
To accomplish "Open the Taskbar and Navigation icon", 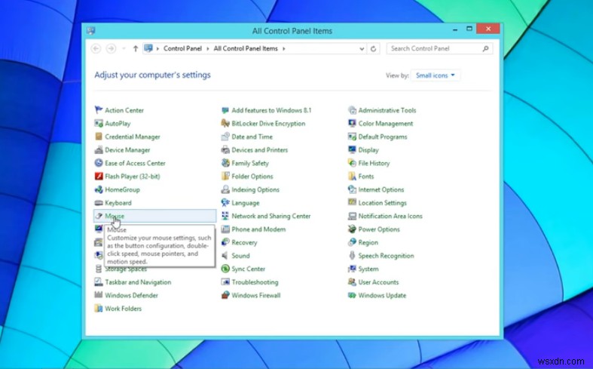I will click(x=98, y=282).
